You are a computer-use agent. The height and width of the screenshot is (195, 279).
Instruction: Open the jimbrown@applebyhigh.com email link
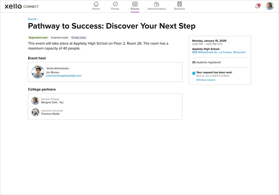(63, 76)
